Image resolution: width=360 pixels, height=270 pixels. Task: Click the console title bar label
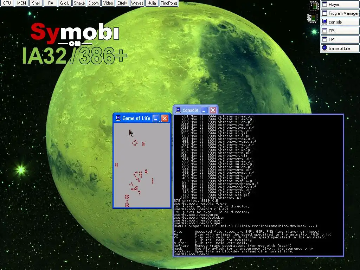[x=190, y=110]
